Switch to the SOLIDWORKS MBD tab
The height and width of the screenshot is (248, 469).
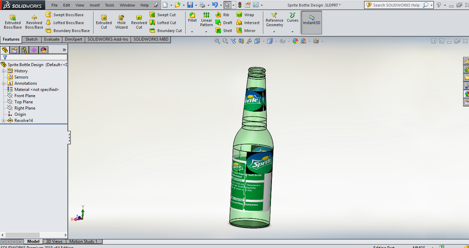151,39
